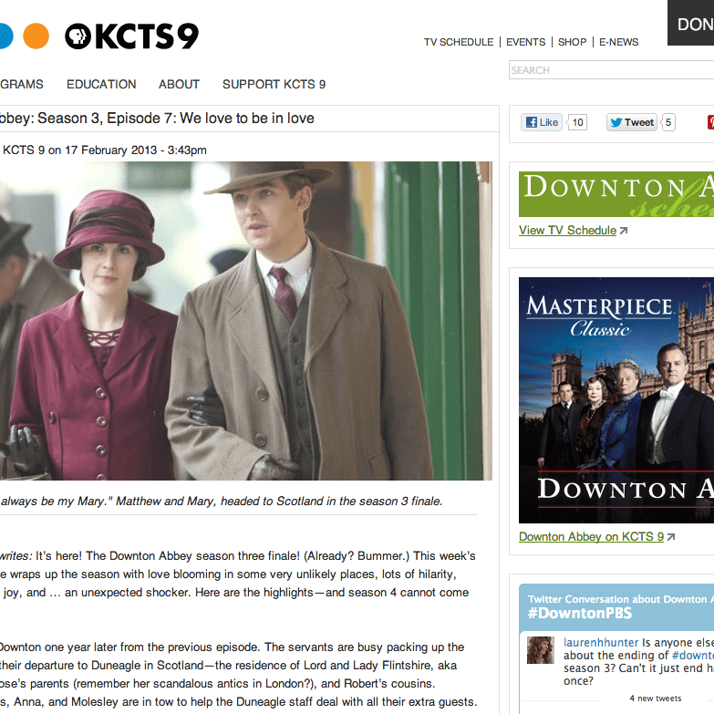Open the EVENTS top link

[525, 42]
